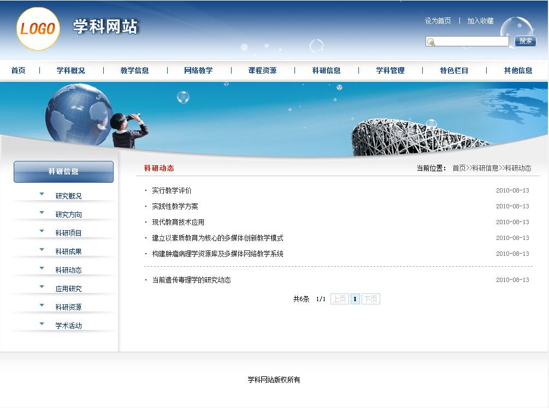The image size is (549, 408).
Task: Click the 上页 pagination button
Action: coord(340,299)
